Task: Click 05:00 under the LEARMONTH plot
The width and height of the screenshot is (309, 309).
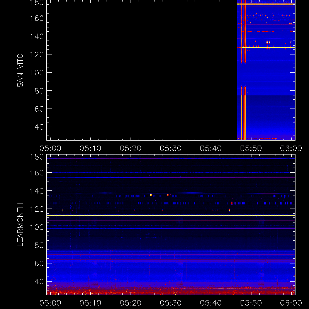Action: [50, 303]
